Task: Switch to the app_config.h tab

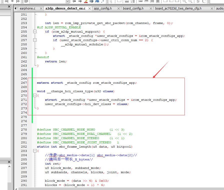Action: pyautogui.click(x=103, y=9)
